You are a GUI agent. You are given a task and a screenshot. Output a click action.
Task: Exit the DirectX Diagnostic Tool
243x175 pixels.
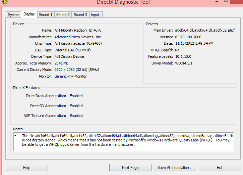220,168
